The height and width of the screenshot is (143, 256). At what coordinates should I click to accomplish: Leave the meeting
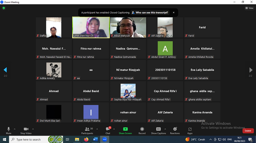click(x=248, y=131)
